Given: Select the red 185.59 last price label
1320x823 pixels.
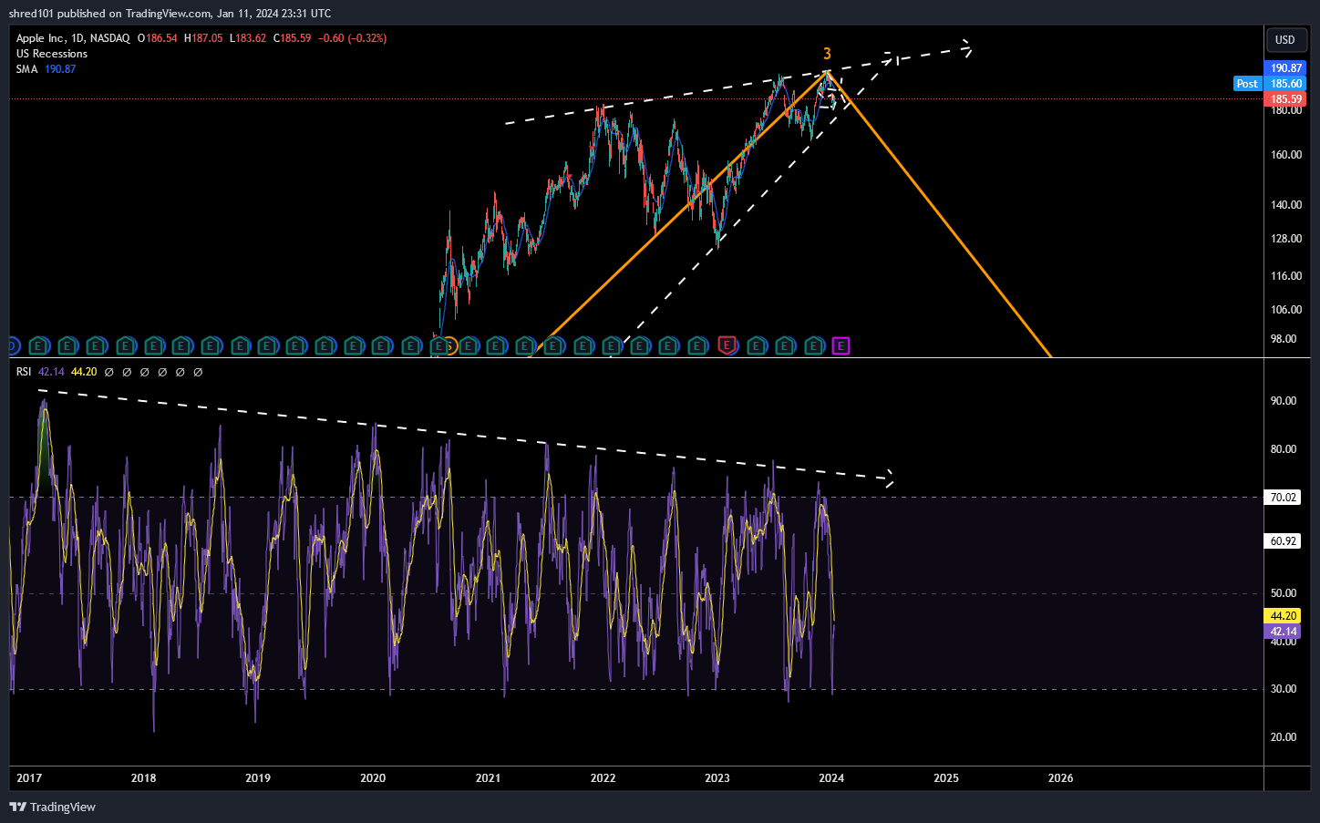Looking at the screenshot, I should pyautogui.click(x=1286, y=99).
